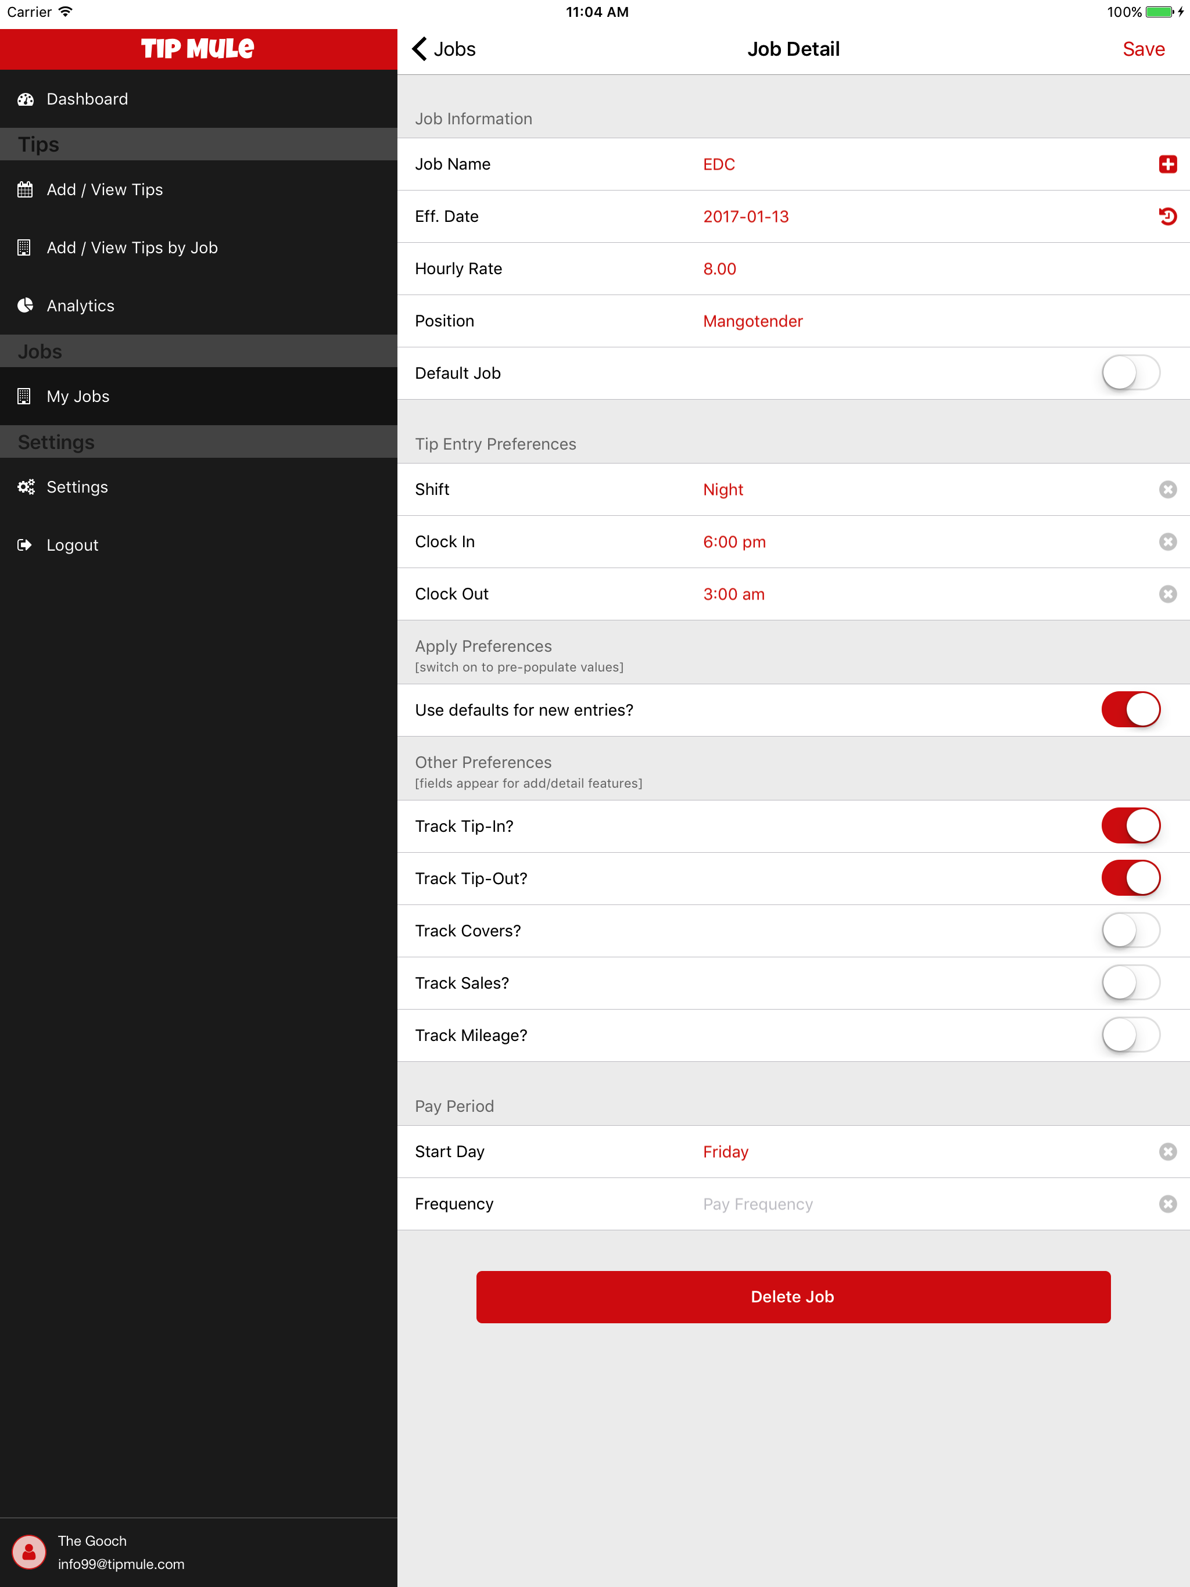This screenshot has width=1190, height=1587.
Task: Edit the Position field Mangotender
Action: click(x=753, y=321)
